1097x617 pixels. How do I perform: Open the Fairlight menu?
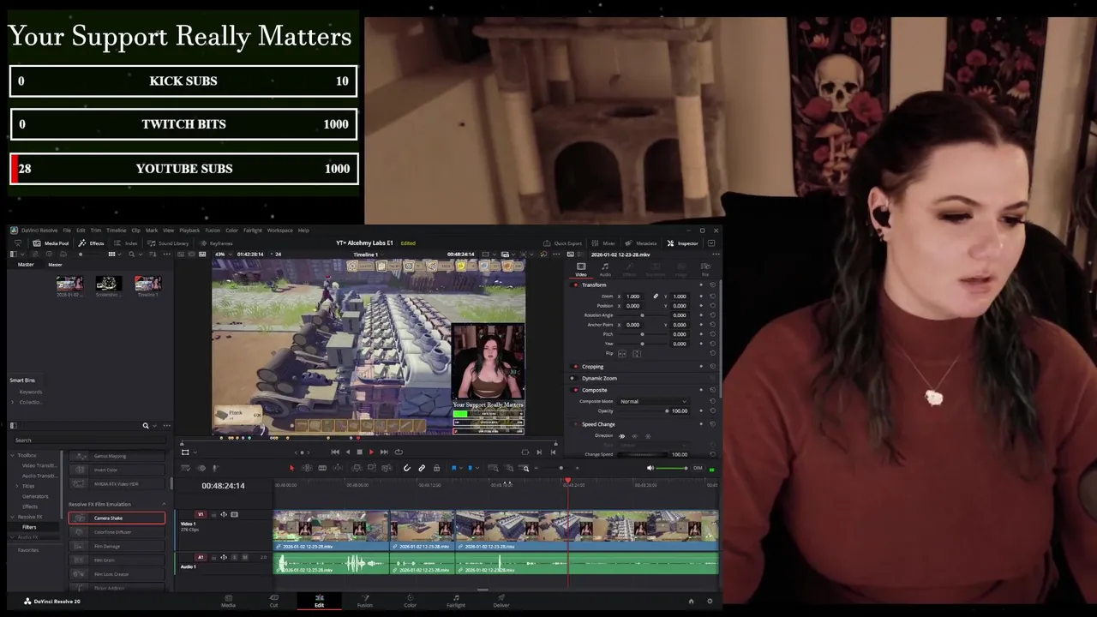pyautogui.click(x=252, y=231)
